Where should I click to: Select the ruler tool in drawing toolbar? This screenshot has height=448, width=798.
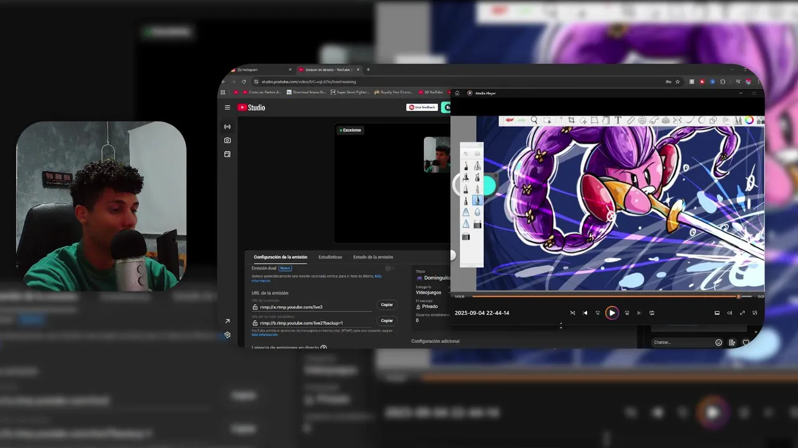630,120
